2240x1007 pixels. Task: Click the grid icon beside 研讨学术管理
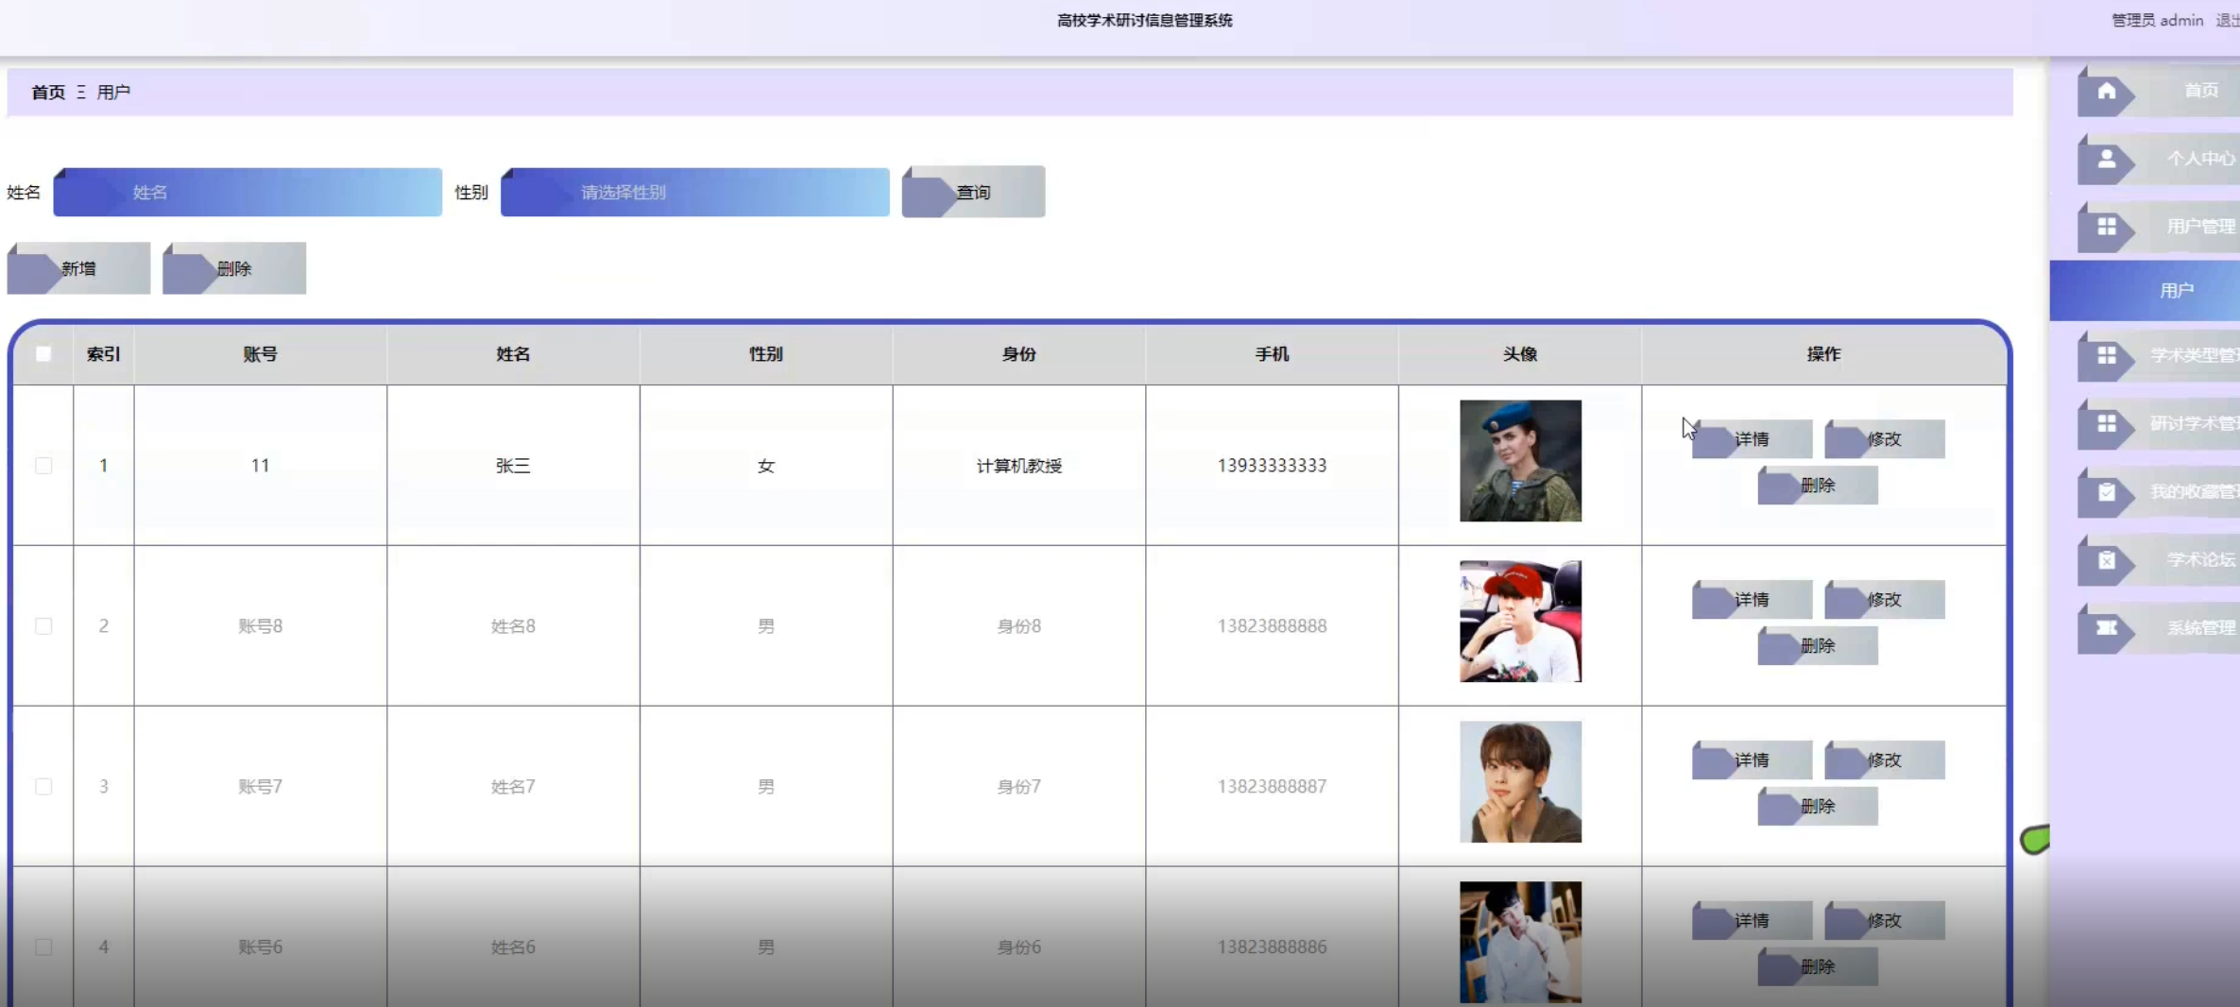pyautogui.click(x=2107, y=424)
